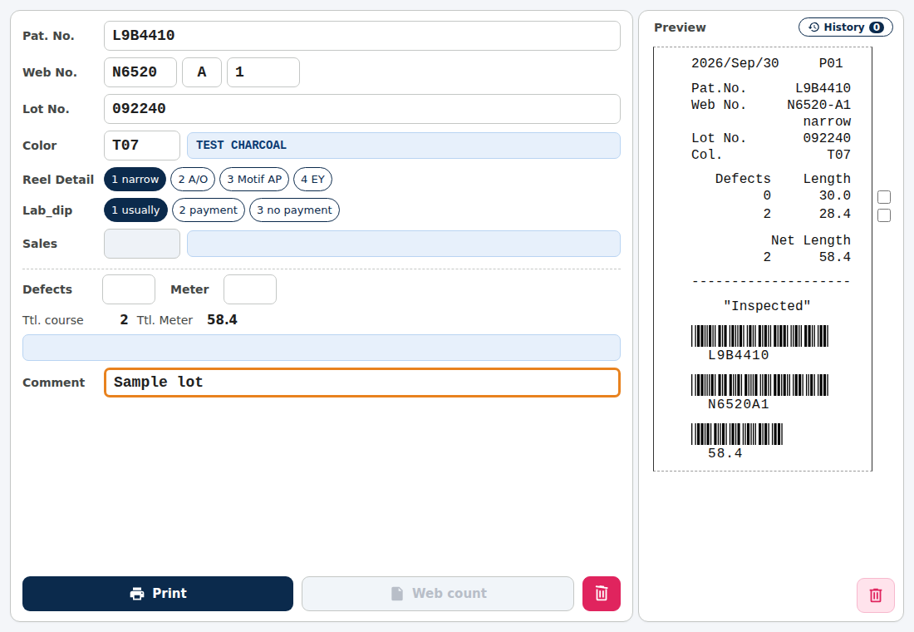Pick the "2 payment" Lab_dip option
The height and width of the screenshot is (632, 914).
tap(209, 210)
